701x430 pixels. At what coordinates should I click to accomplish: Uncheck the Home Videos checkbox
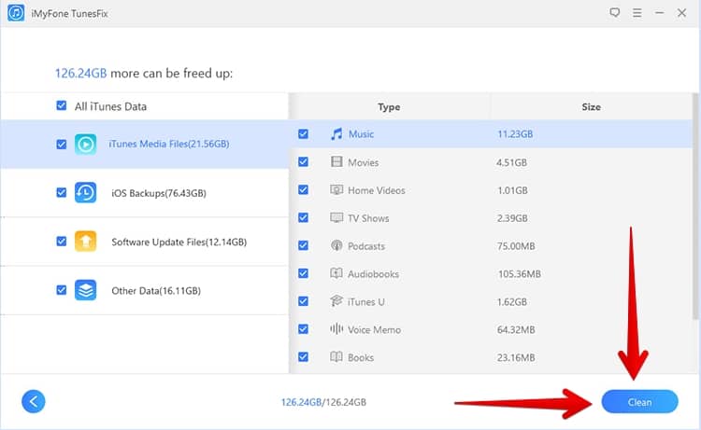[304, 190]
